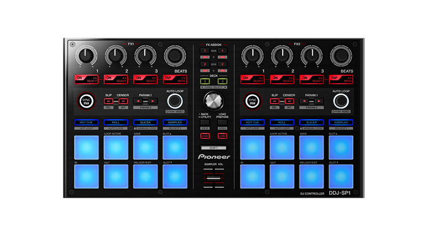The width and height of the screenshot is (427, 236).
Task: Click the right deck SLOT down pad
Action: tap(341, 176)
